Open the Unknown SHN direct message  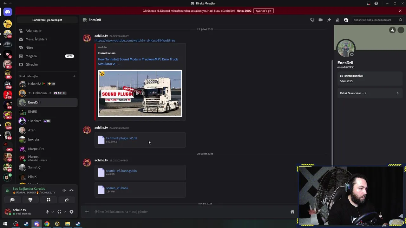(47, 93)
